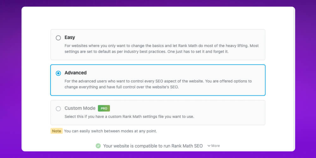Click the Easy mode heading
Screen dimensions: 316x158
(70, 37)
